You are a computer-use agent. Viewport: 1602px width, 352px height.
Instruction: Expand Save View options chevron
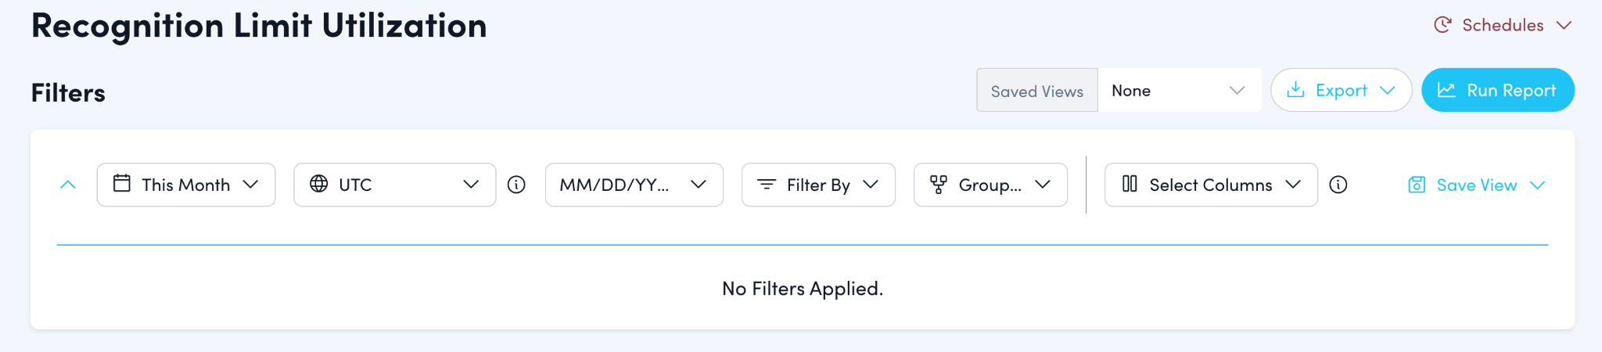point(1538,185)
